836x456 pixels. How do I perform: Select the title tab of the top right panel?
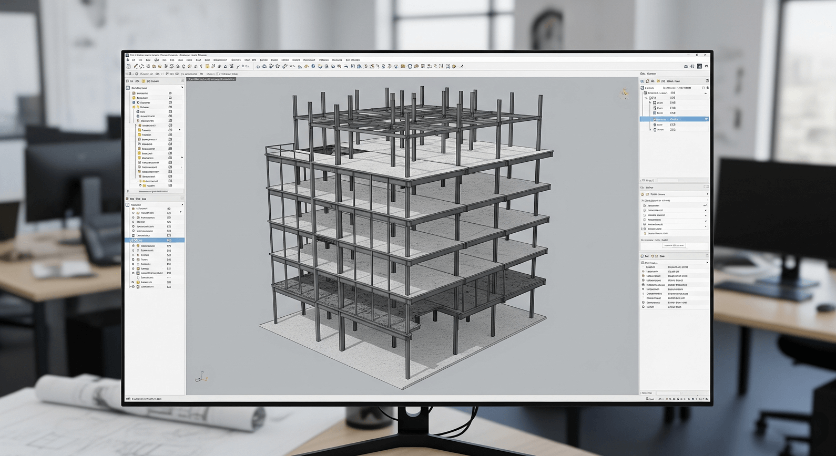(648, 74)
